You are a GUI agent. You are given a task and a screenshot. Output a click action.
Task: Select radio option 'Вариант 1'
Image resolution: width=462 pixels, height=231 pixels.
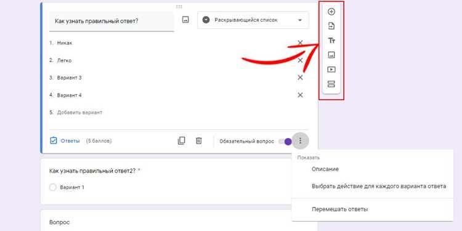[53, 187]
